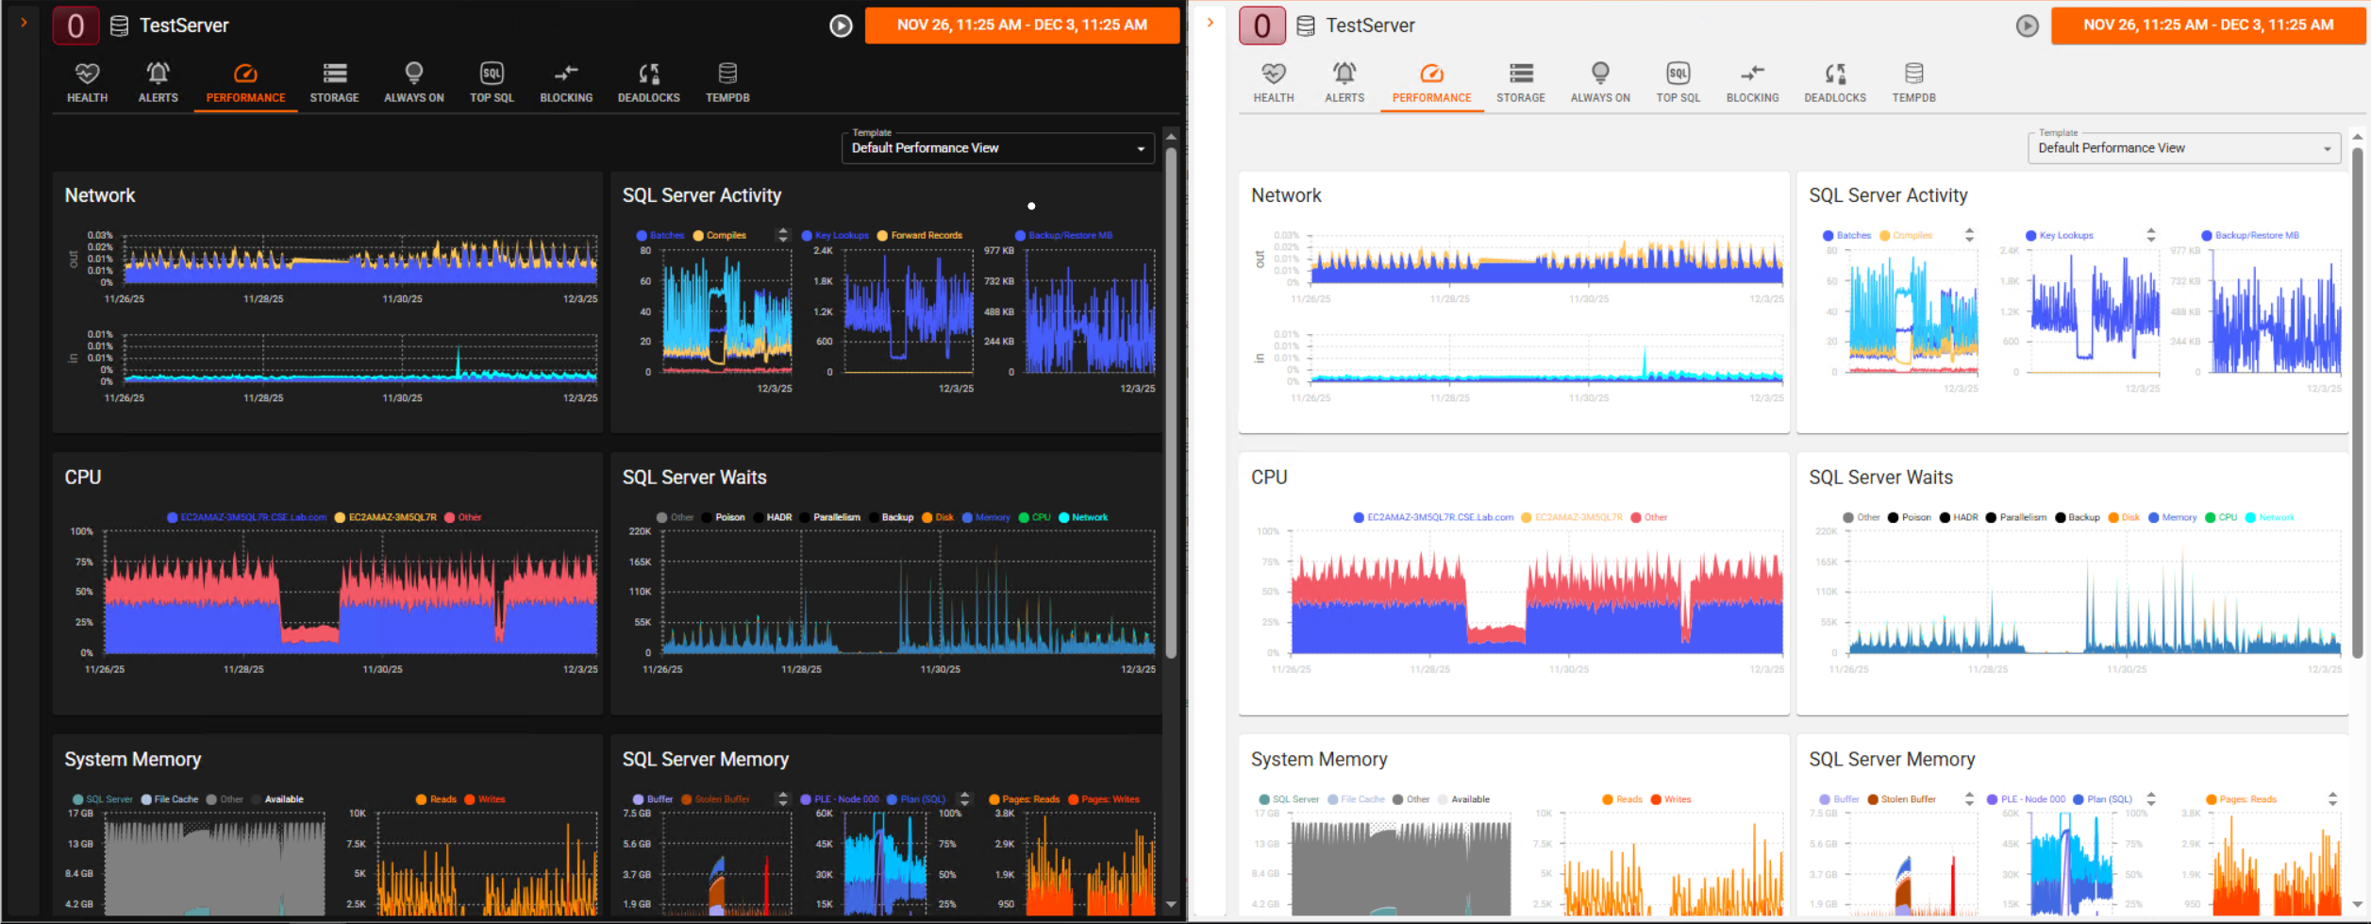Screen dimensions: 2371x924
Task: Open Template dropdown in light dashboard
Action: click(x=2183, y=148)
